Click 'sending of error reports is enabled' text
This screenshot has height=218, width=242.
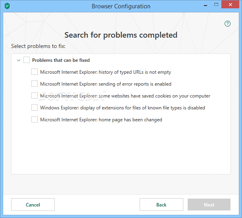pos(135,84)
